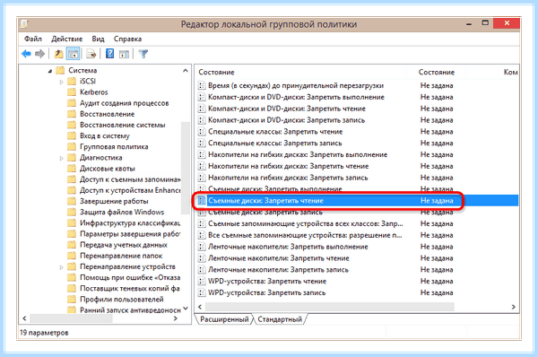Viewport: 538px width, 357px height.
Task: Collapse the Система tree node
Action: point(50,71)
